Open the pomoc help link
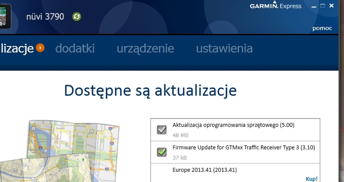This screenshot has height=182, width=344. [x=322, y=28]
